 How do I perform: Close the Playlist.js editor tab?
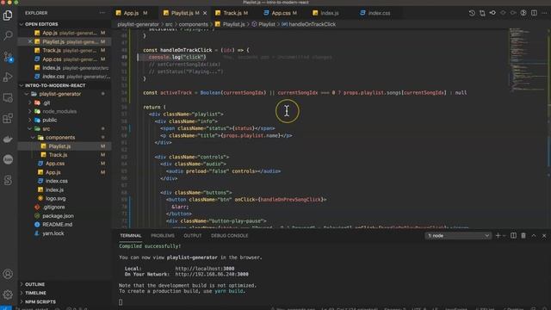[205, 13]
